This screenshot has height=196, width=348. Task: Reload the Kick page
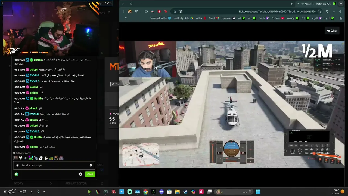click(x=327, y=11)
